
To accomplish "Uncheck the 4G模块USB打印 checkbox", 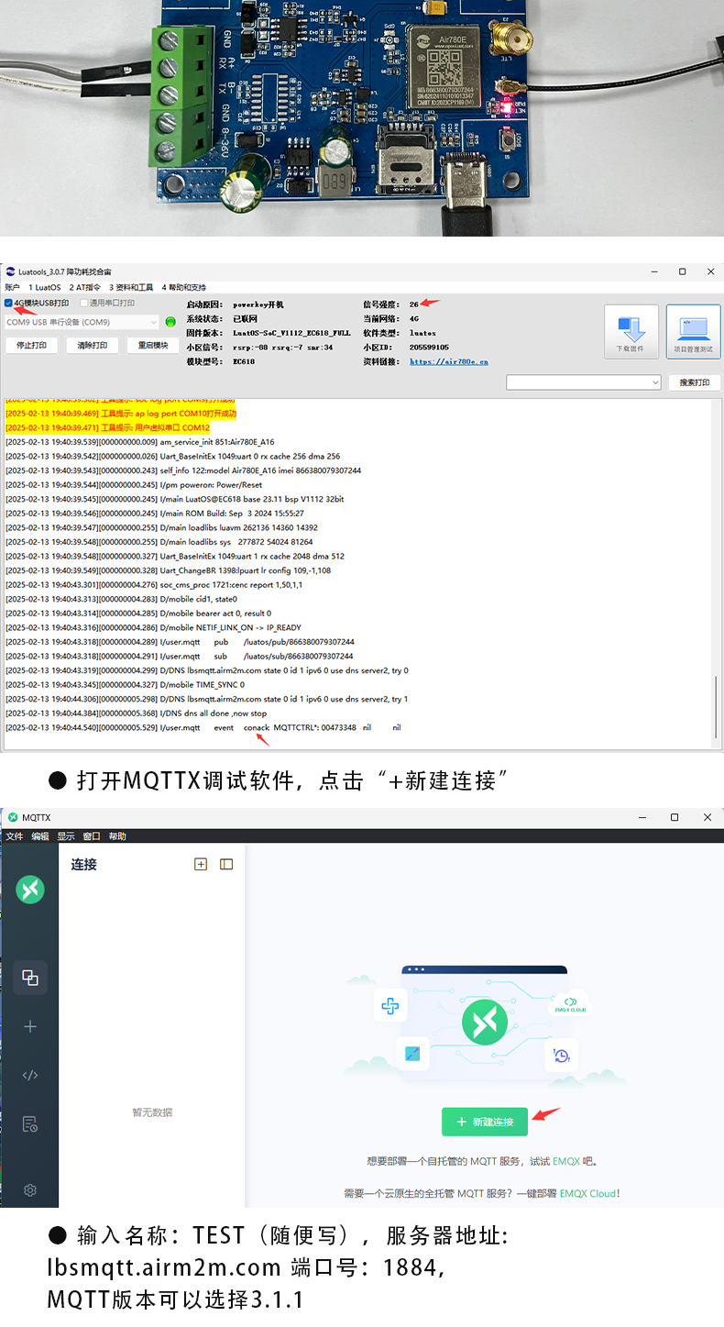I will [9, 304].
